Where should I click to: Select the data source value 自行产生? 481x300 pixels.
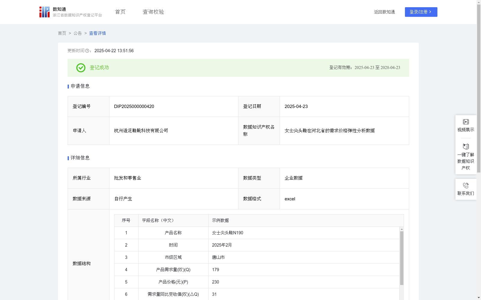tap(123, 199)
